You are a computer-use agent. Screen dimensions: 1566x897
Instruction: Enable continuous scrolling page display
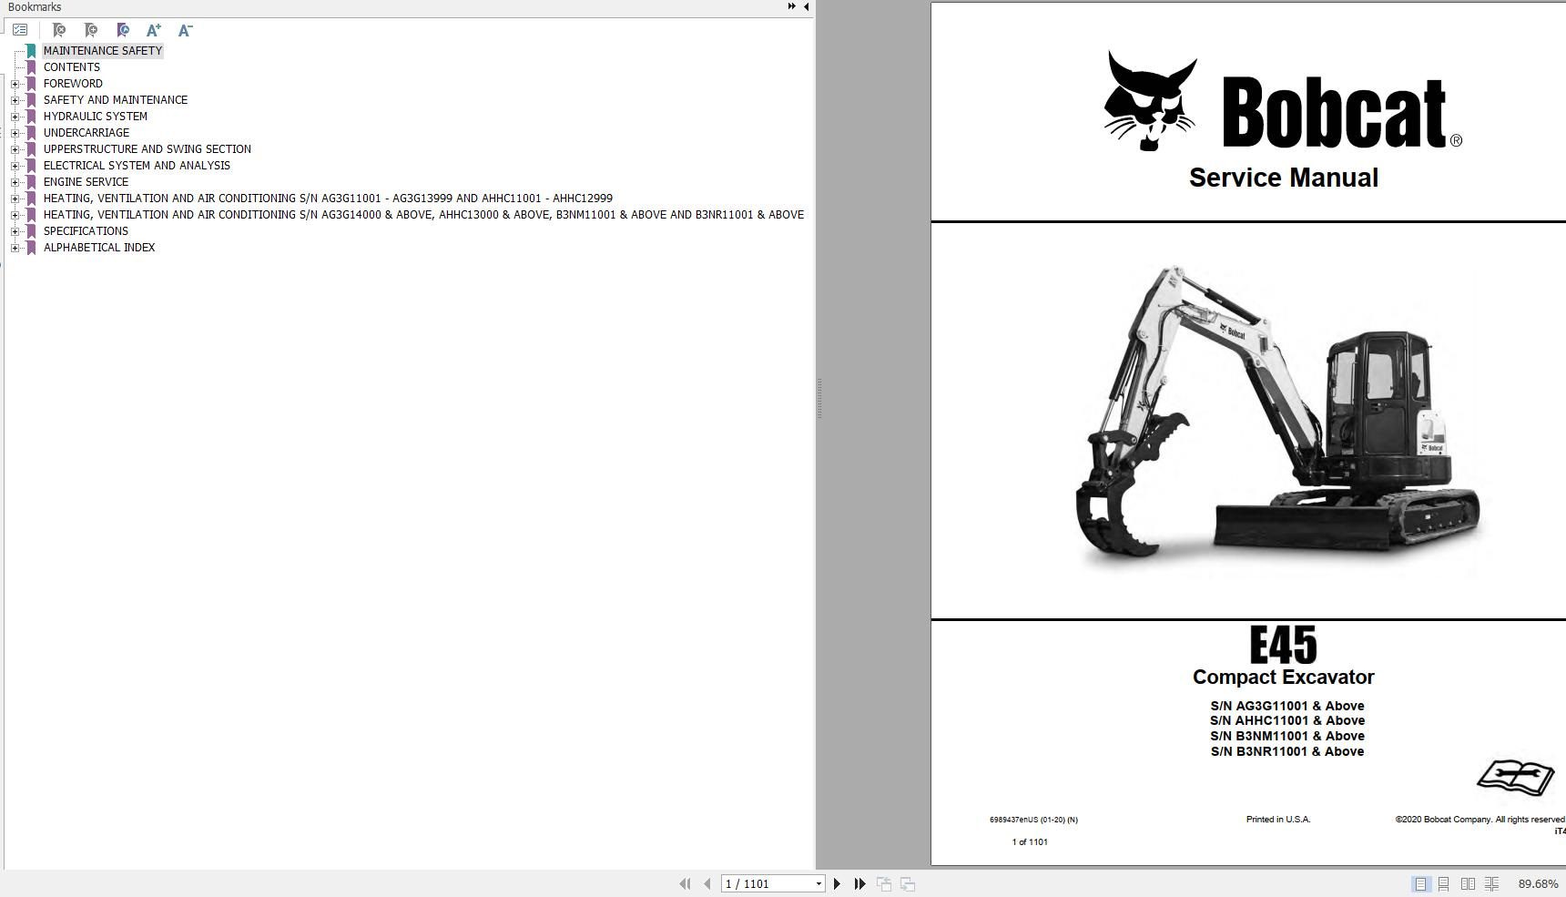[x=1443, y=883]
